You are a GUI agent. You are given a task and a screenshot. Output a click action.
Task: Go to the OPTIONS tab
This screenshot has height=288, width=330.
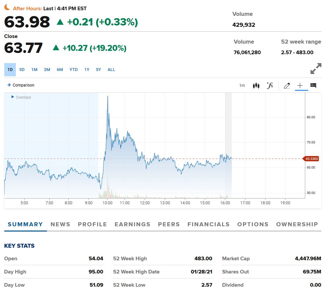[253, 224]
